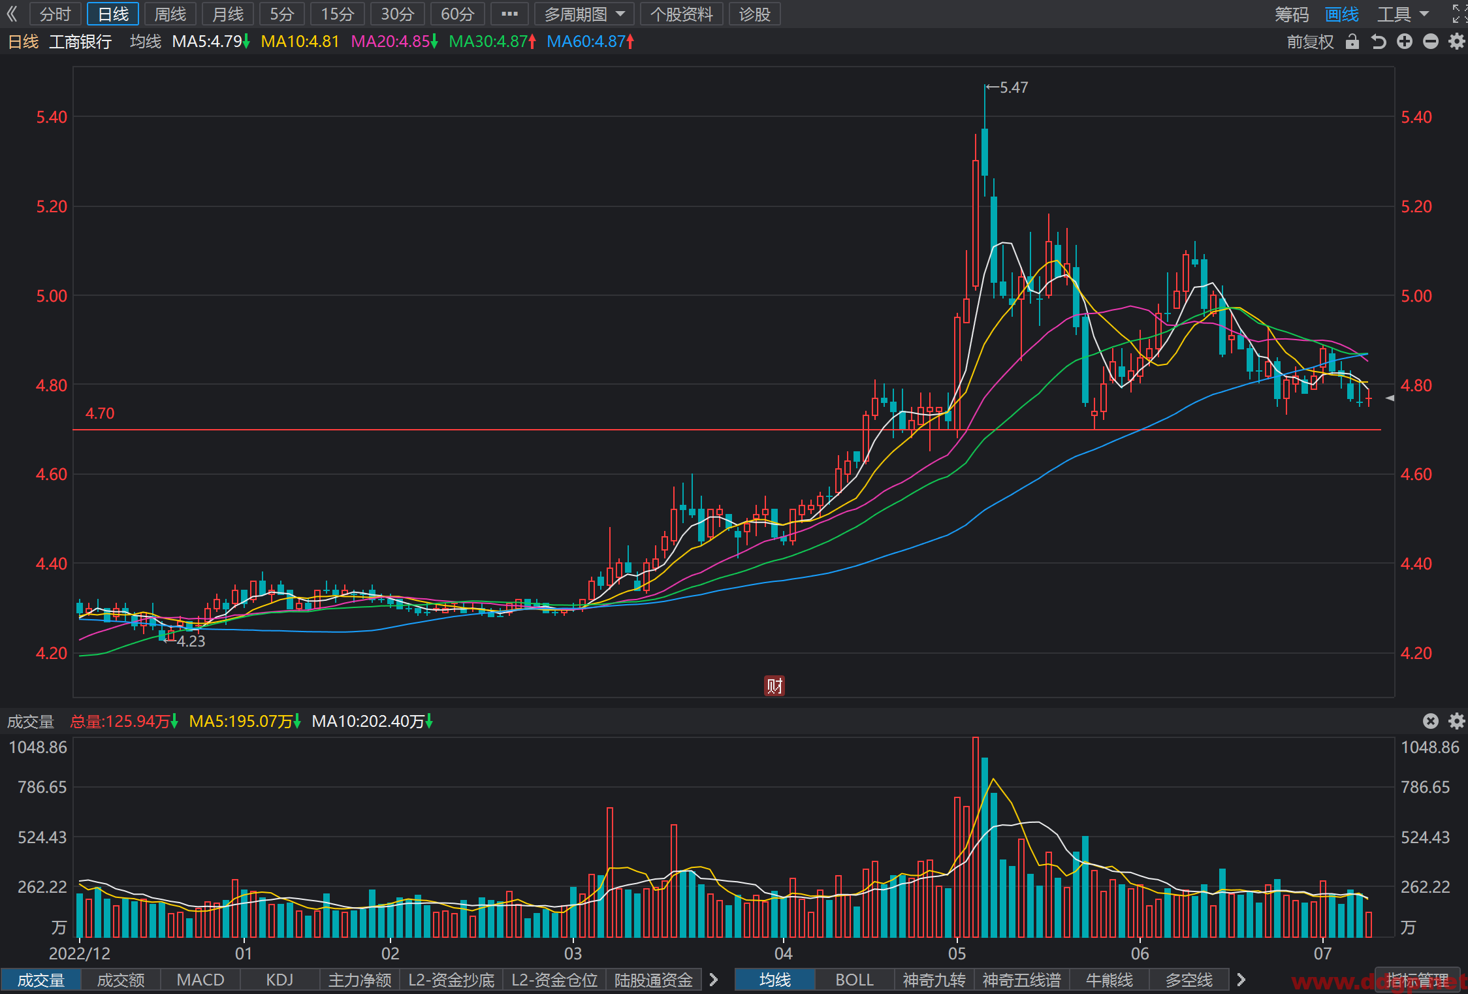Toggle fullscreen with the corner expand icon
Viewport: 1468px width, 994px height.
[1459, 14]
